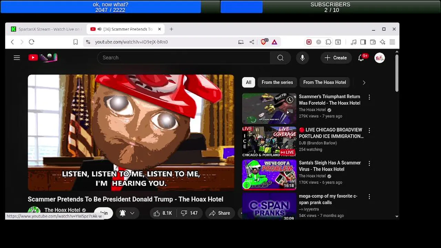Open the browser main hamburger menu
Screen dimensions: 441x248
tap(392, 42)
